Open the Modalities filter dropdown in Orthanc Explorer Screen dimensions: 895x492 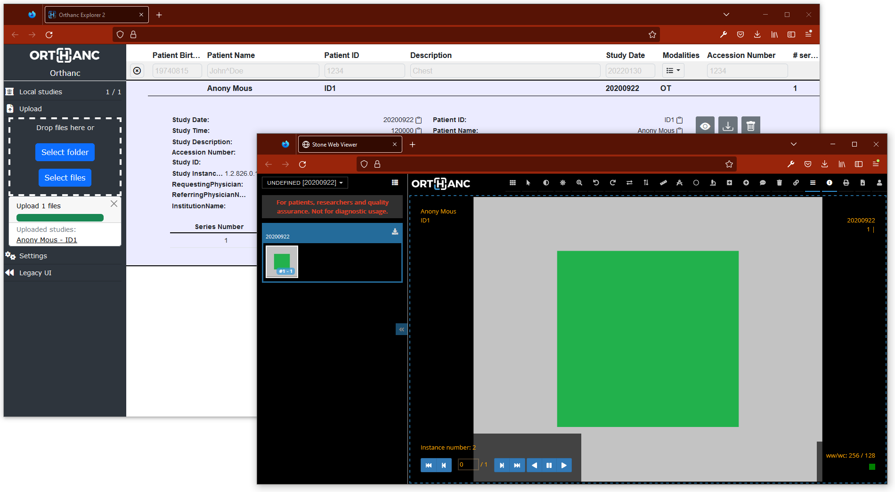pos(673,71)
